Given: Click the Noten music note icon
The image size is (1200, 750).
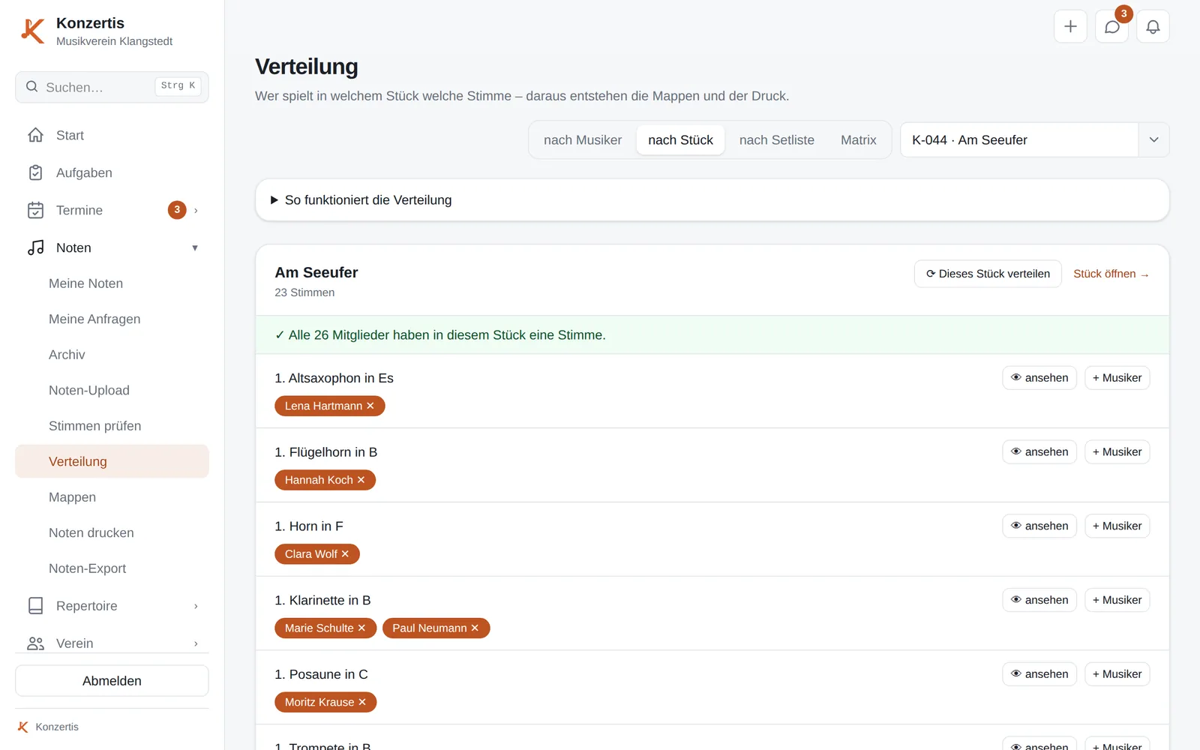Looking at the screenshot, I should [x=35, y=247].
